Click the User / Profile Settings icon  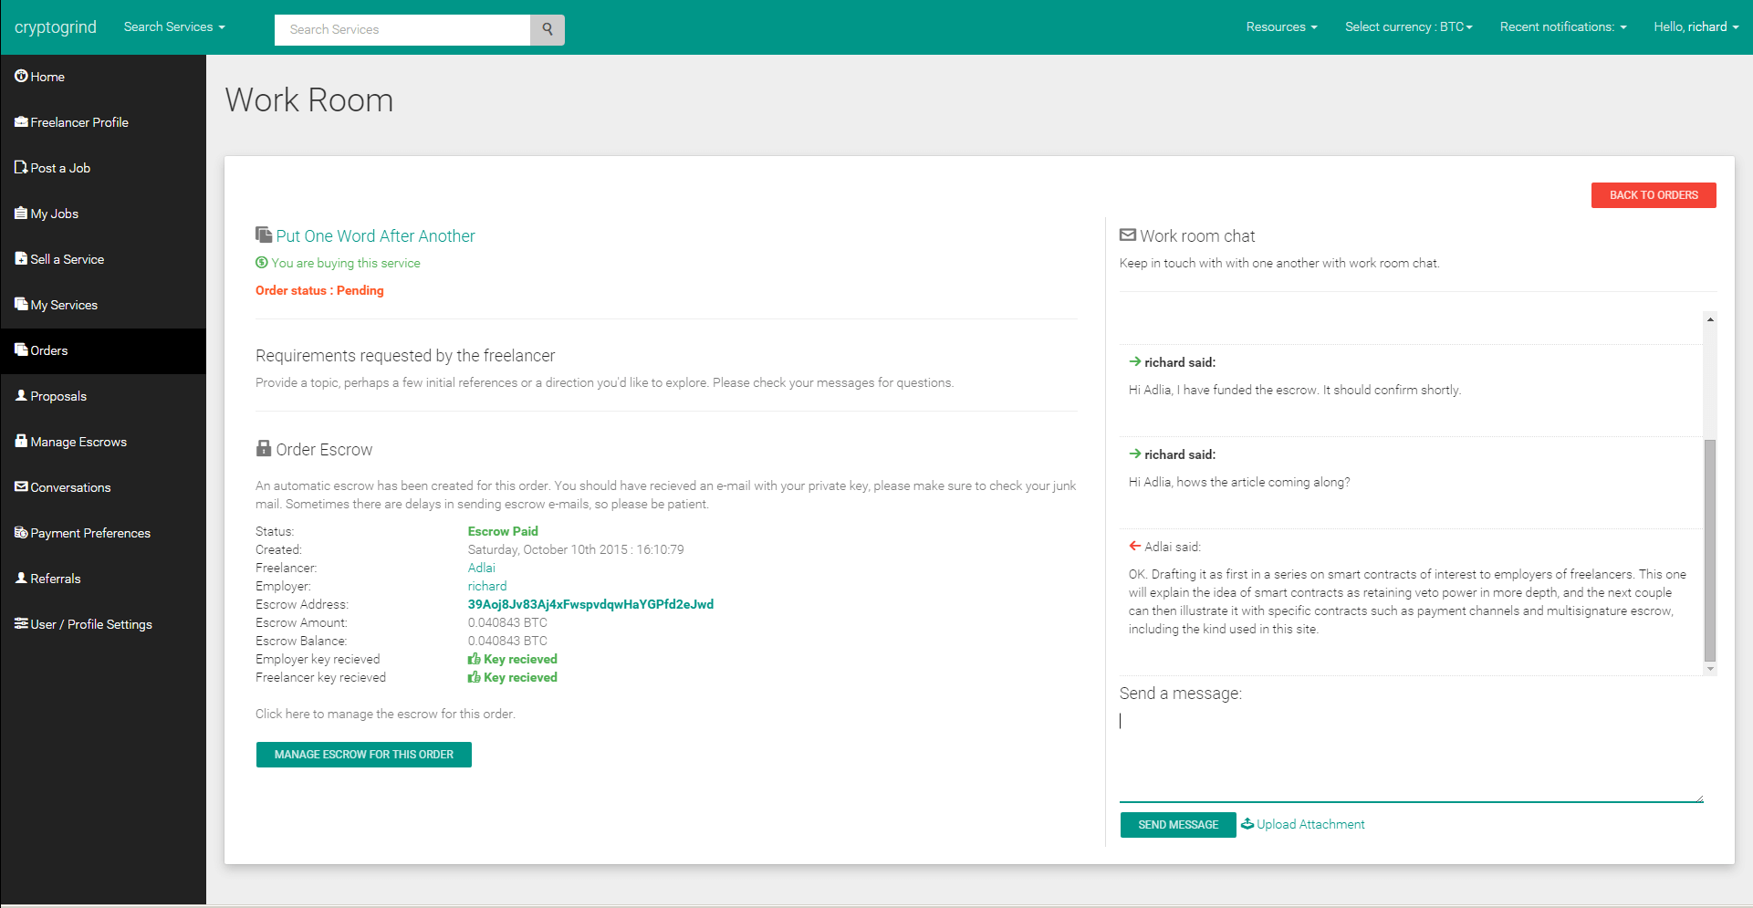tap(21, 623)
